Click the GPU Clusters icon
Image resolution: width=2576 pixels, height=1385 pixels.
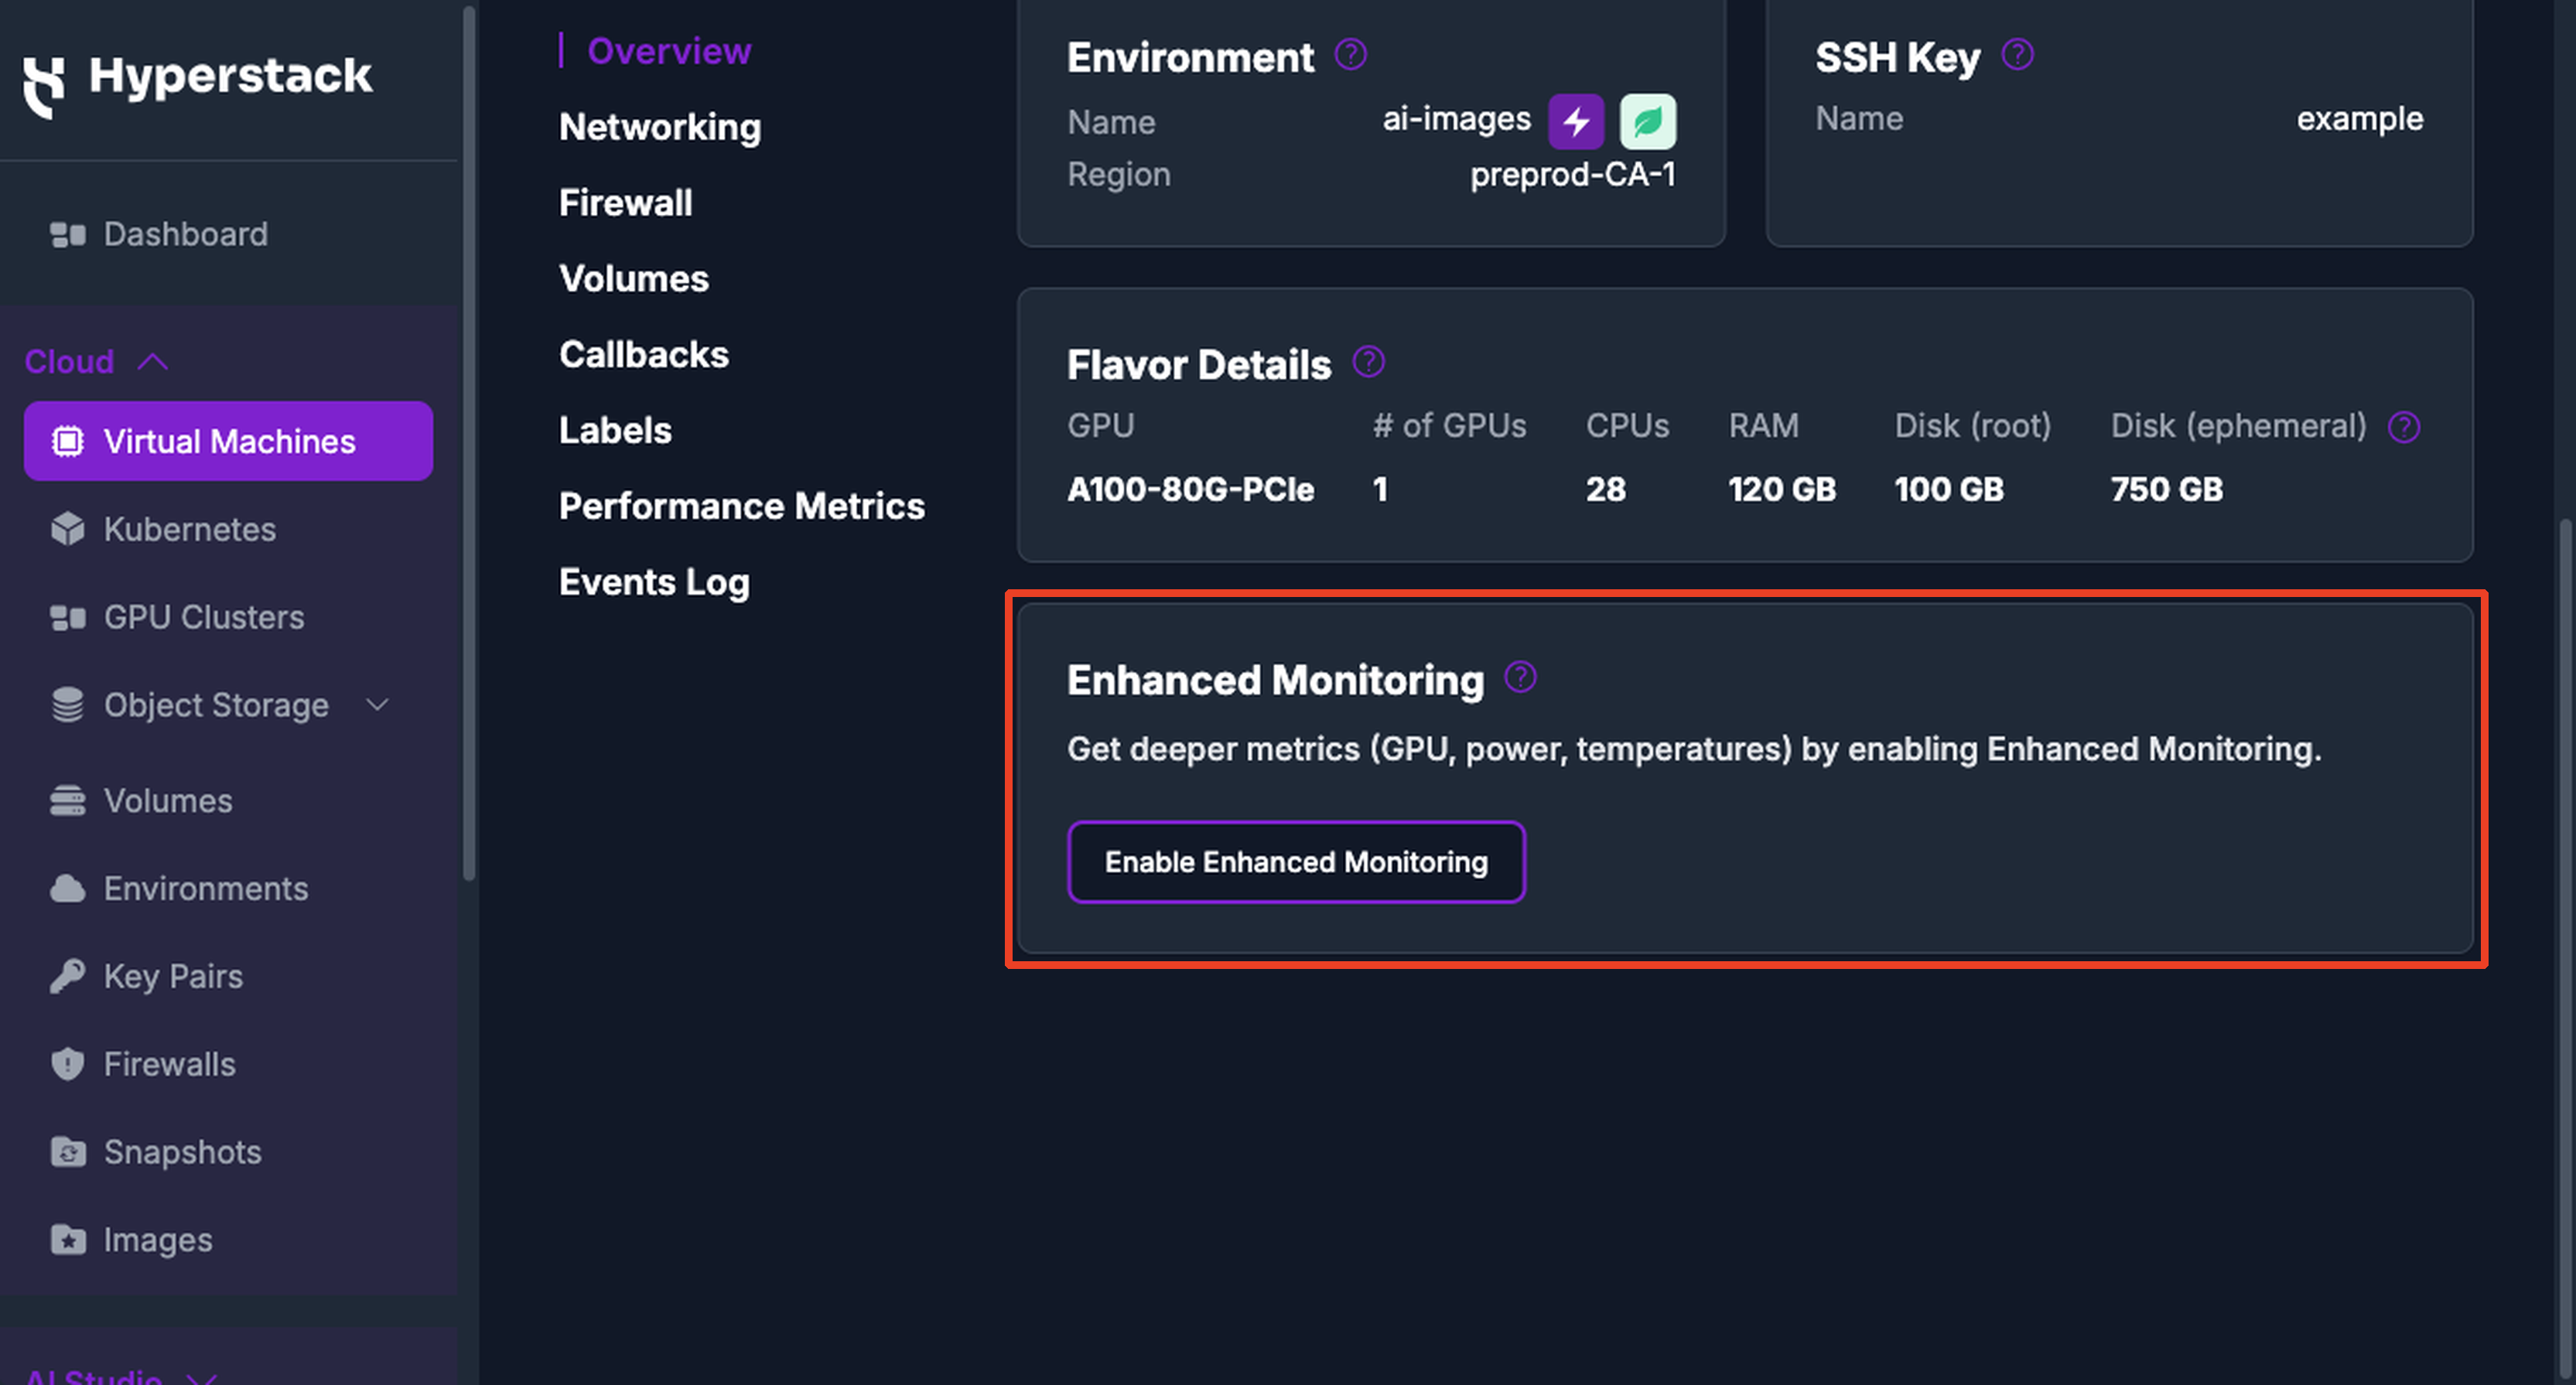point(68,617)
